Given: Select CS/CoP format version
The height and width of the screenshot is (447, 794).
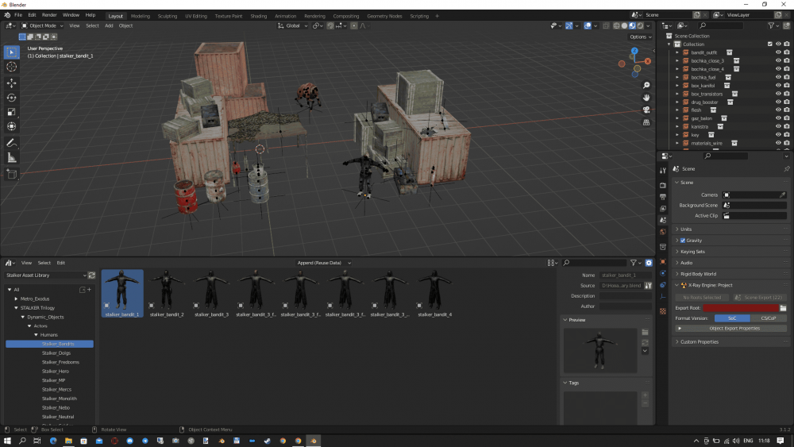Looking at the screenshot, I should pos(769,318).
